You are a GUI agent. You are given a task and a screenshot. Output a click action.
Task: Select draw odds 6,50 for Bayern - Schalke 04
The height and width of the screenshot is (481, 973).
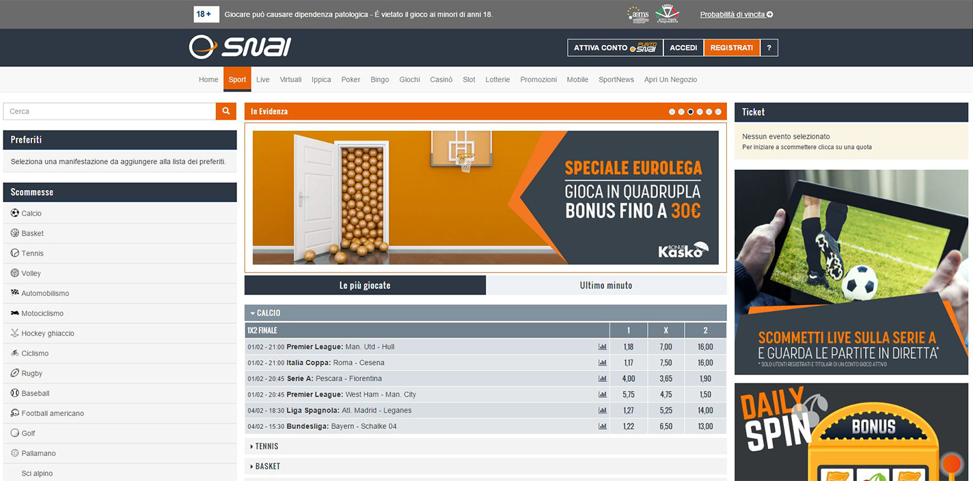point(666,426)
